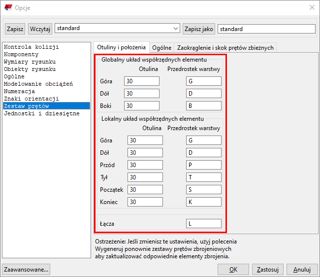Switch to the Ogólne tab

(161, 47)
